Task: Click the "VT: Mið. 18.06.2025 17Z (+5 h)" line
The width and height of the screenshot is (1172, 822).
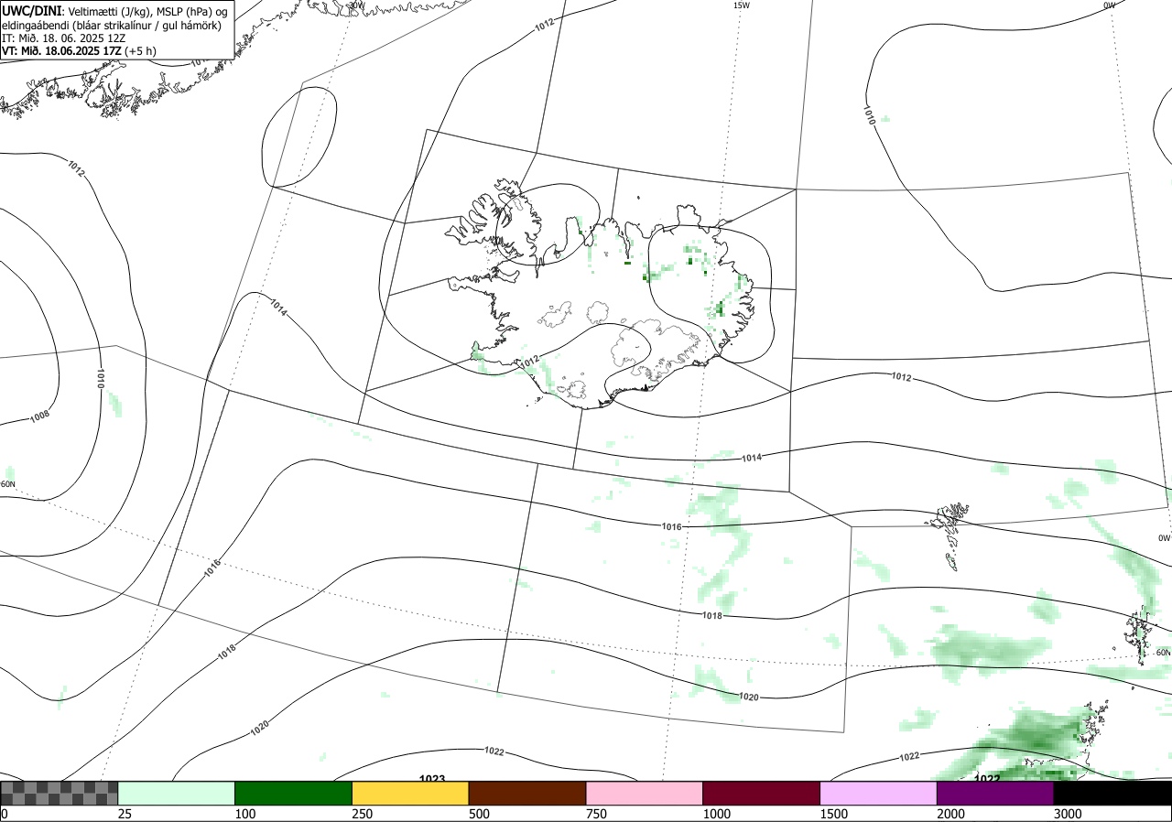Action: pyautogui.click(x=80, y=50)
